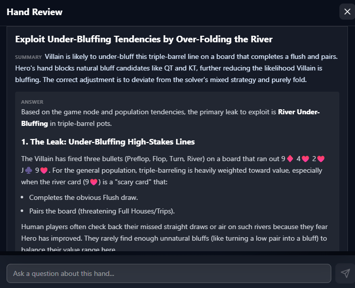Click the 'Ask a question about this hand' field
The width and height of the screenshot is (355, 288).
pos(169,273)
